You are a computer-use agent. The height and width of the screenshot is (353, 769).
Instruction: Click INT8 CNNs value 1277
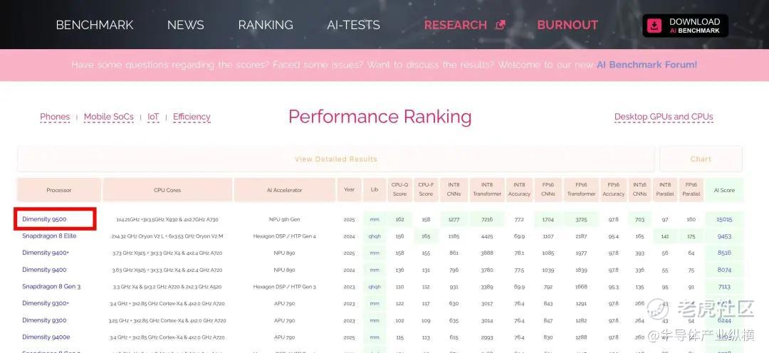click(454, 220)
